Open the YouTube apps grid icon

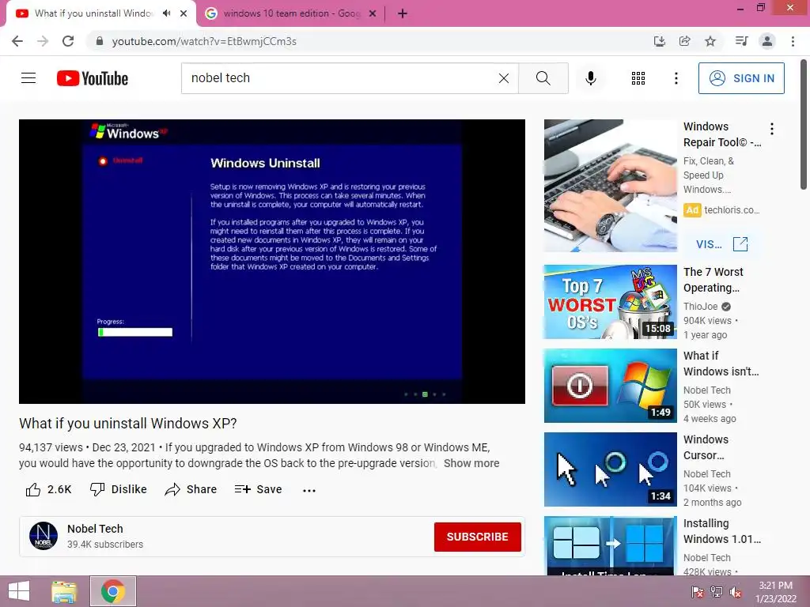[x=638, y=78]
